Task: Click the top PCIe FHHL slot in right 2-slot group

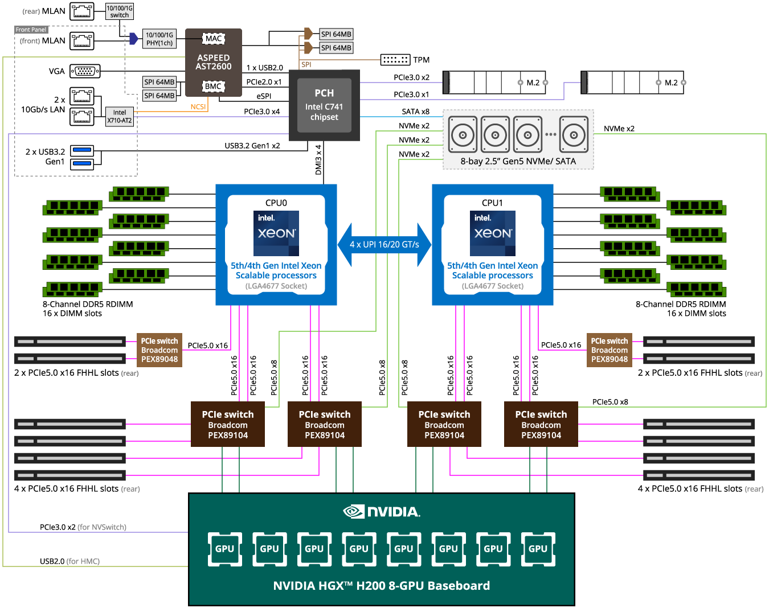Action: pyautogui.click(x=699, y=342)
